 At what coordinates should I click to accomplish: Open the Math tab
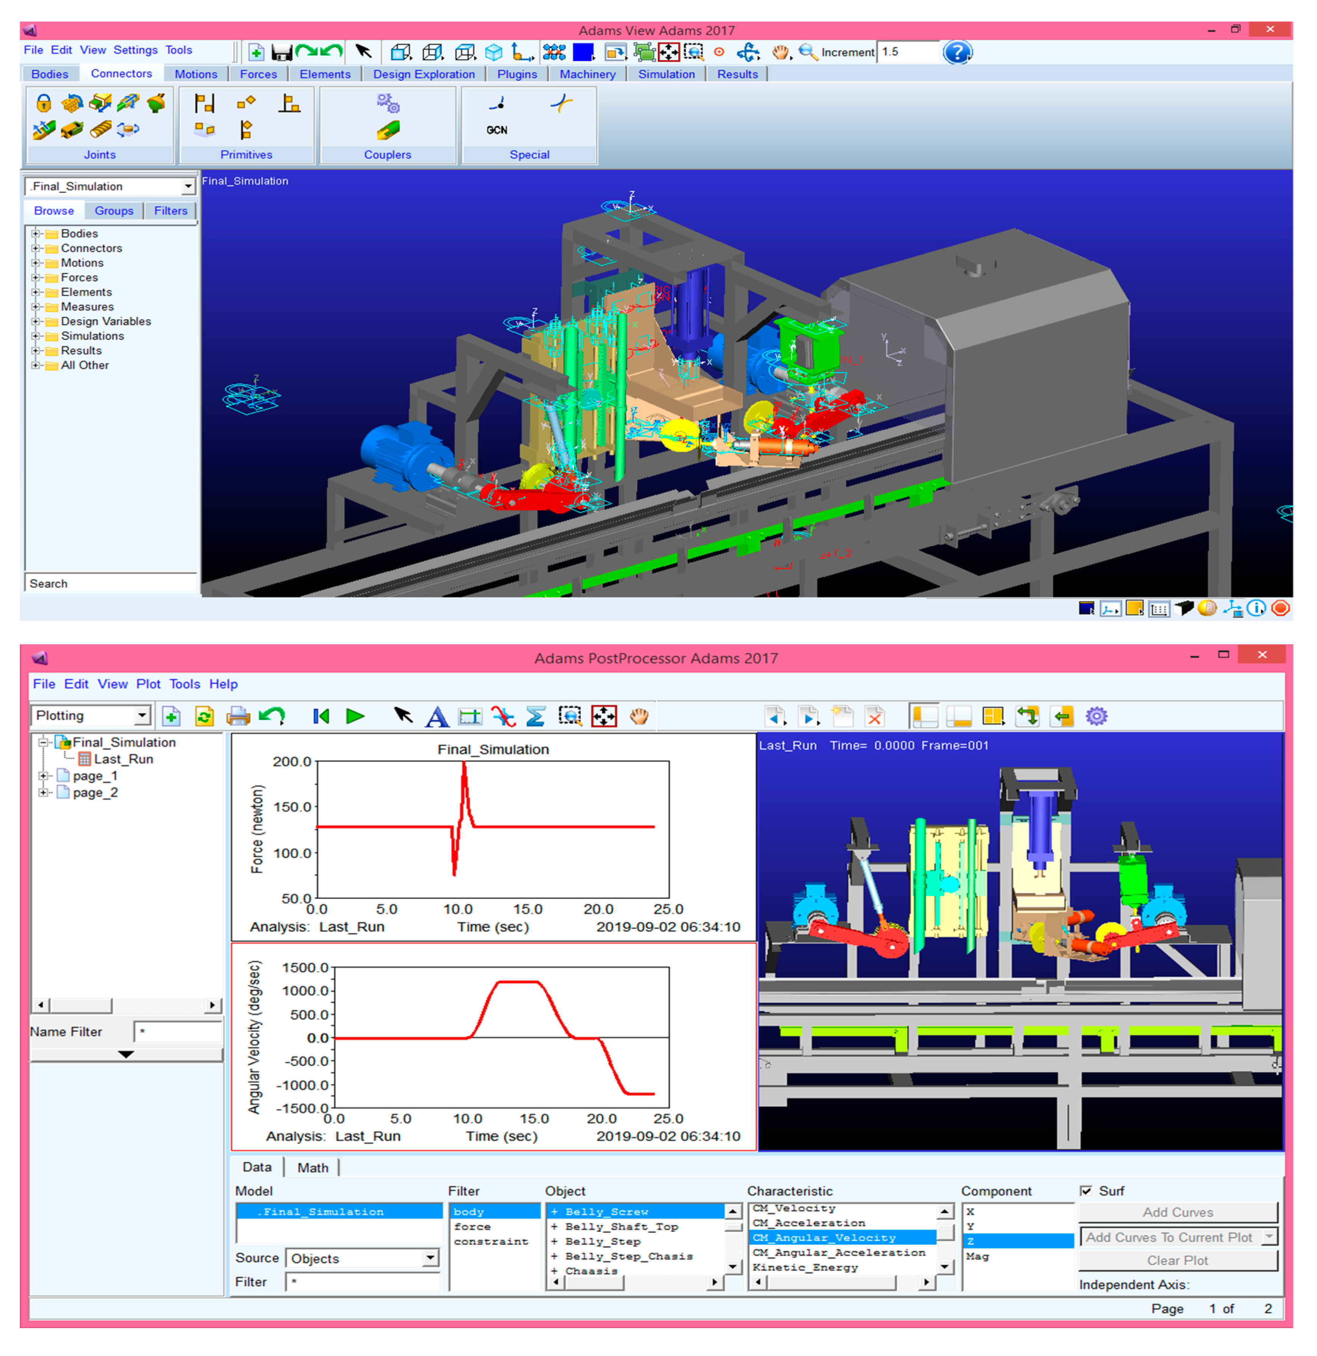click(x=313, y=1168)
